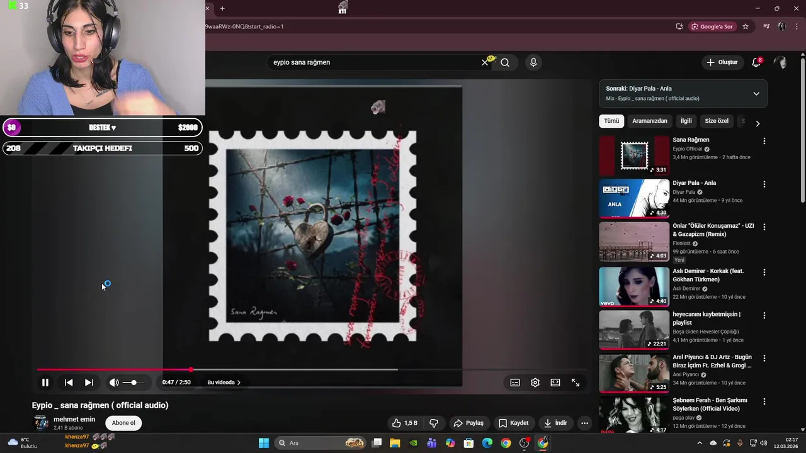806x453 pixels.
Task: Seek on the red video progress bar
Action: 312,369
